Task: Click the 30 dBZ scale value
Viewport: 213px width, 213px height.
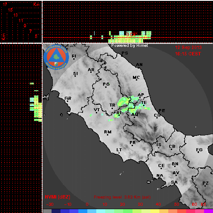Action: (140, 204)
